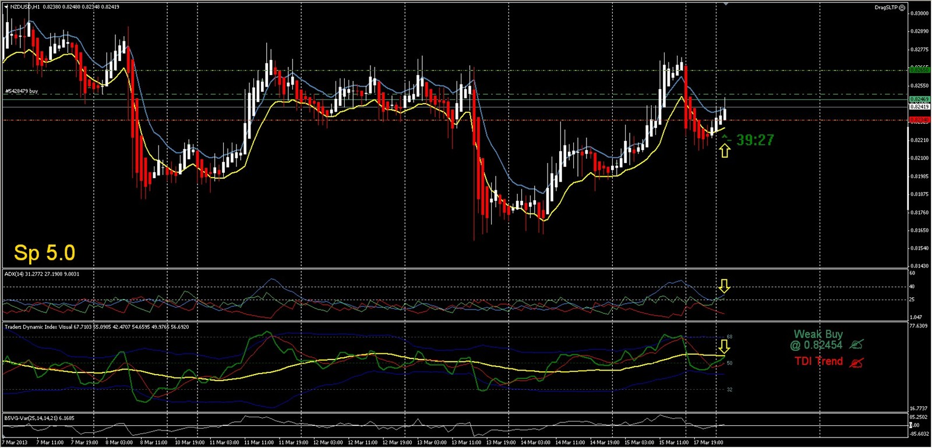932x448 pixels.
Task: Click the BSVG scale value 85.2502
Action: click(x=919, y=417)
